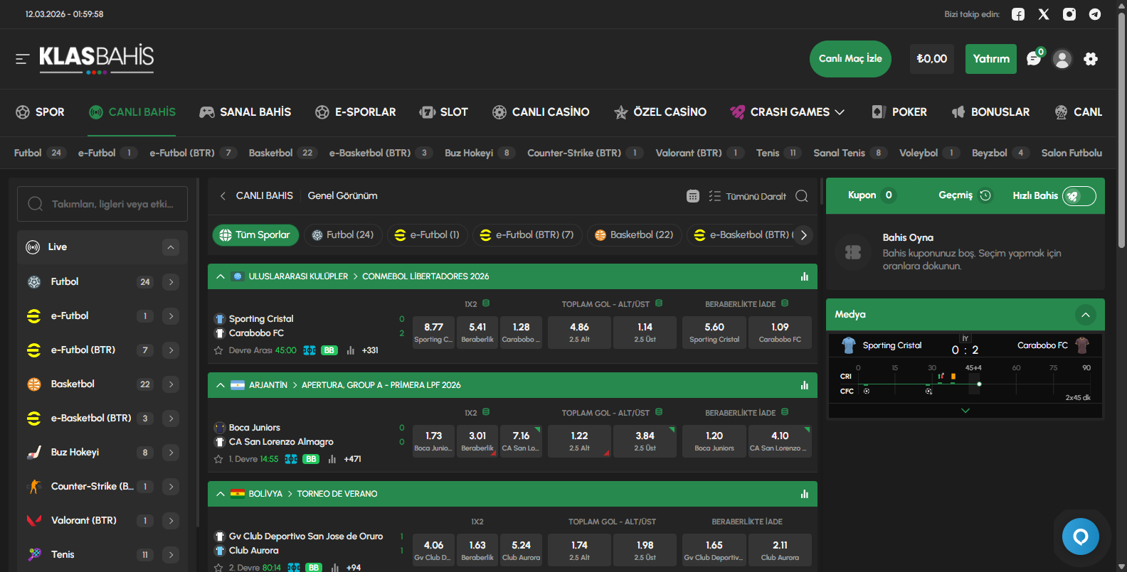Screen dimensions: 1127x572
Task: Open BONUSLAR in main navigation
Action: [990, 112]
